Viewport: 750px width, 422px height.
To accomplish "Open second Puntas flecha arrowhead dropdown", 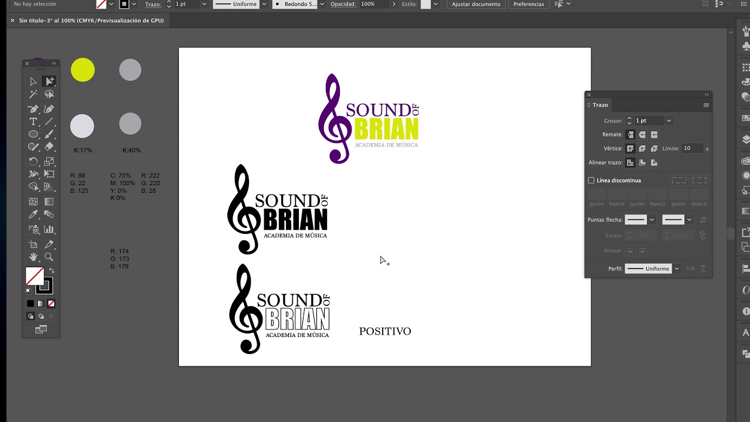I will [689, 220].
